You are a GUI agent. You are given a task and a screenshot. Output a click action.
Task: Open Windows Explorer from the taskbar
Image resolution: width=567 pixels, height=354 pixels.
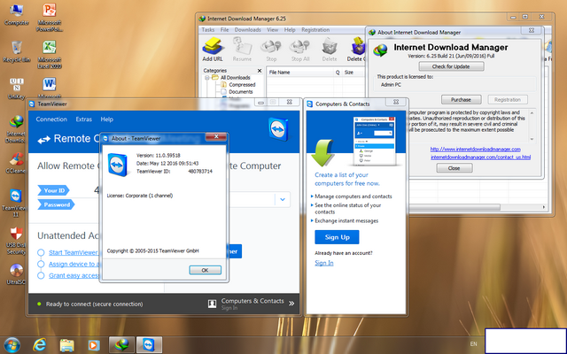click(x=67, y=345)
